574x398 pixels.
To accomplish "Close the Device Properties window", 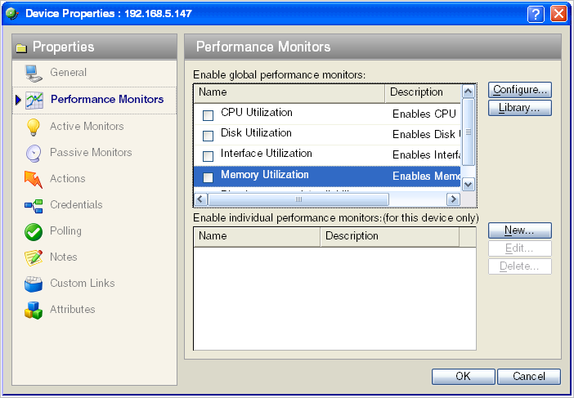I will click(x=558, y=14).
